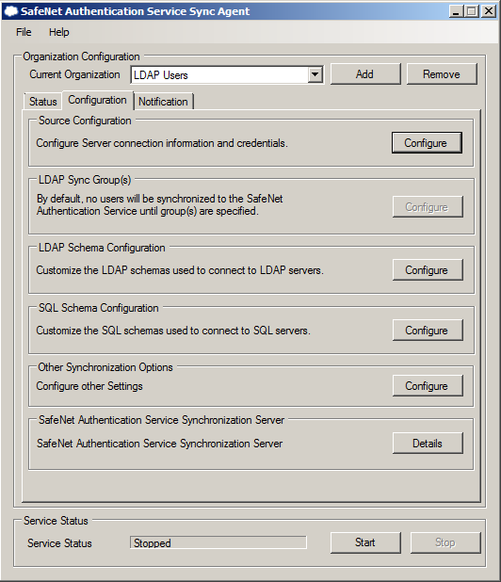Click the 'Service Status' label beside Stopped
The image size is (501, 582).
(59, 543)
